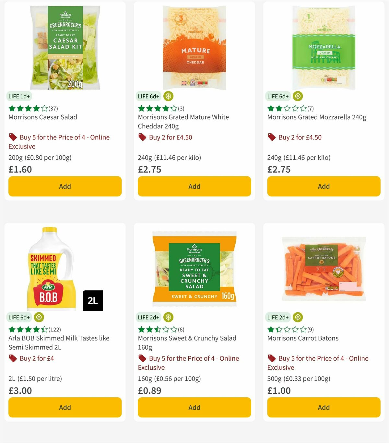389x443 pixels.
Task: Click the vegetarian leaf icon on Grated Mozzarella
Action: coord(297,96)
